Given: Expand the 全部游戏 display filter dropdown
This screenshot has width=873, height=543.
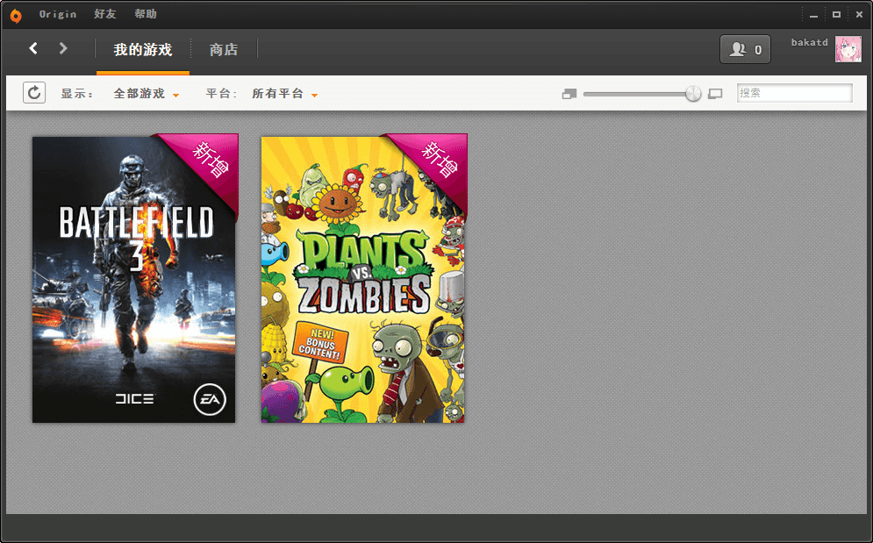Looking at the screenshot, I should 146,94.
